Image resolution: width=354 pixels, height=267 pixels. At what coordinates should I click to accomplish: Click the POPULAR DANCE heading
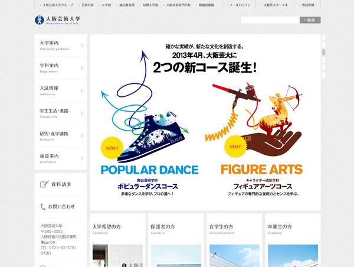tap(149, 170)
